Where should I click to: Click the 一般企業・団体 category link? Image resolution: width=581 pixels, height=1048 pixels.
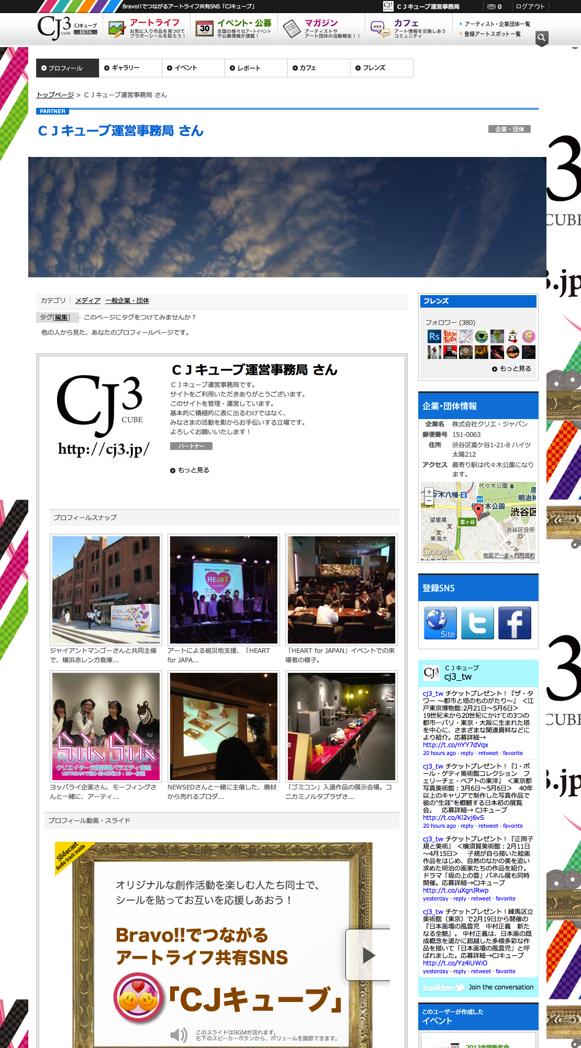click(x=127, y=300)
